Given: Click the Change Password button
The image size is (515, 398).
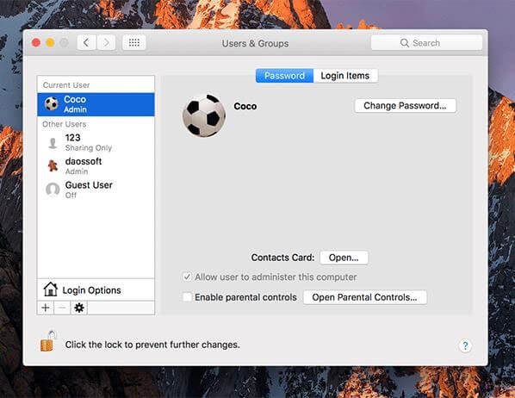Looking at the screenshot, I should point(405,105).
